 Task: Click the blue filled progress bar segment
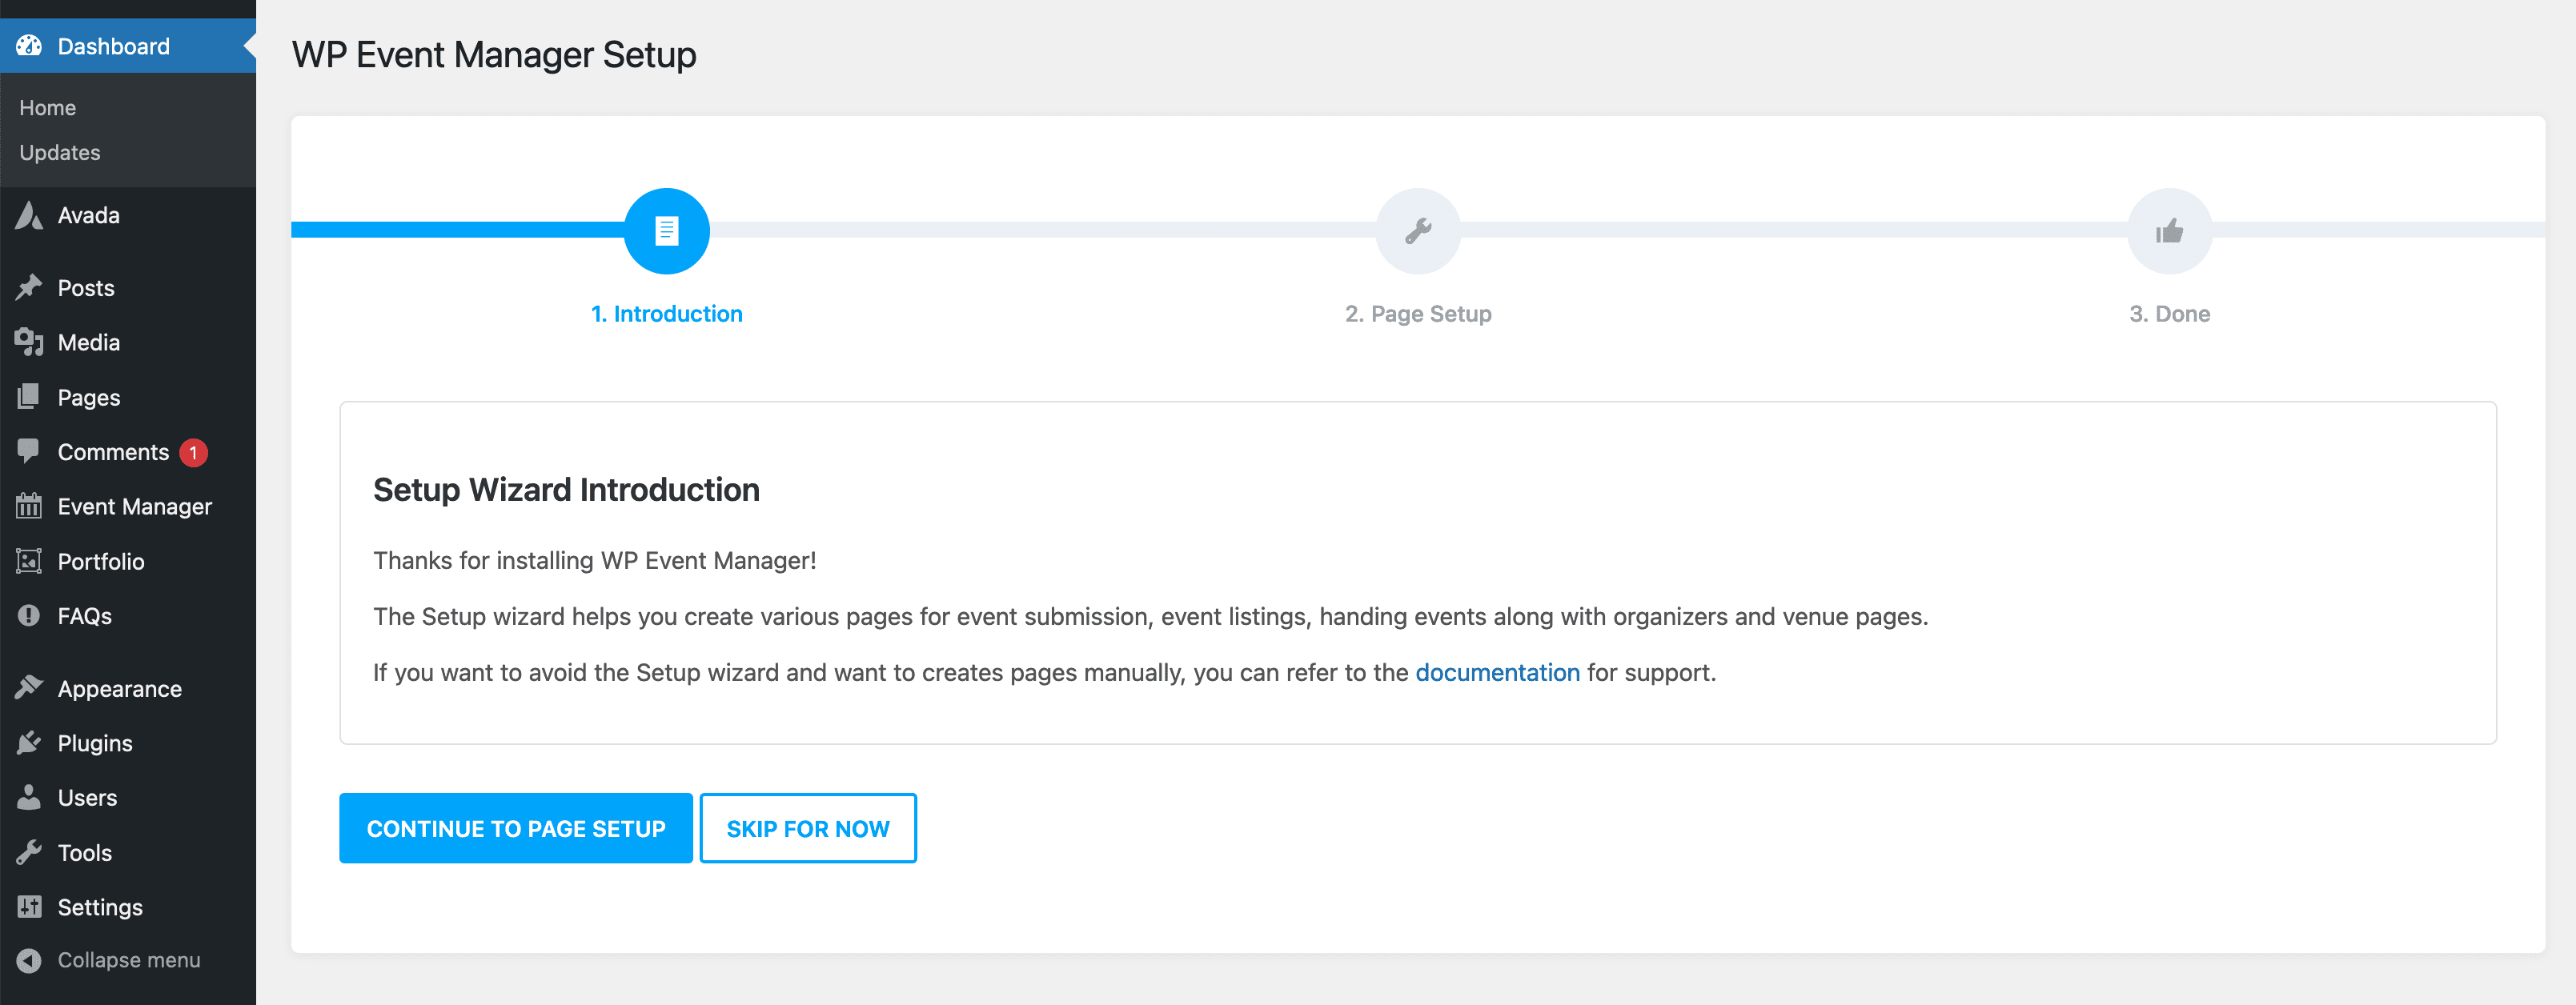458,230
